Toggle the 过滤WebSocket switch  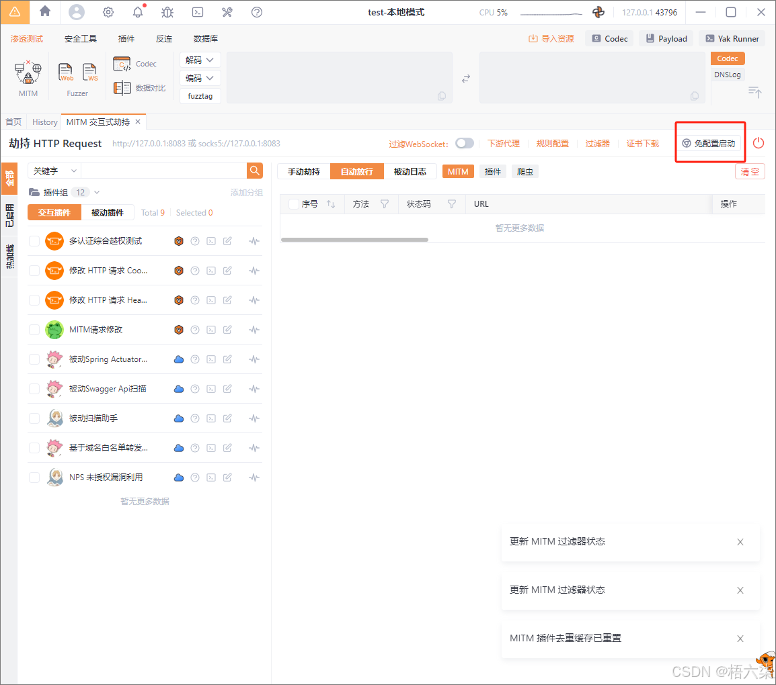465,143
